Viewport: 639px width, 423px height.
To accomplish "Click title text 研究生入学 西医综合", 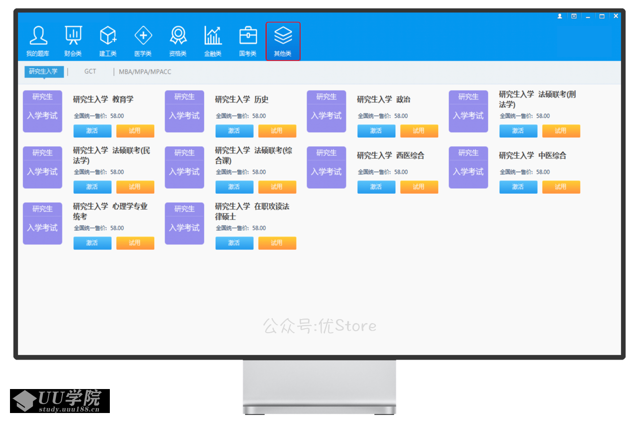I will pos(390,155).
